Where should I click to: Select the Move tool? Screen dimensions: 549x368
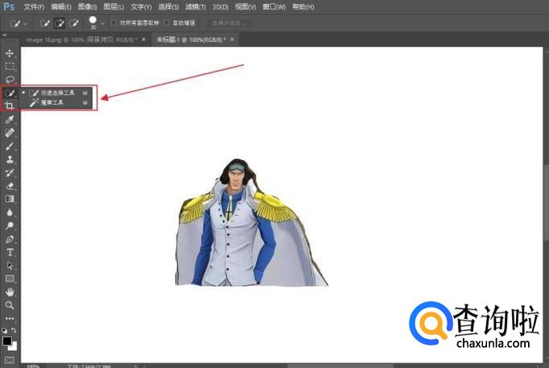point(10,53)
